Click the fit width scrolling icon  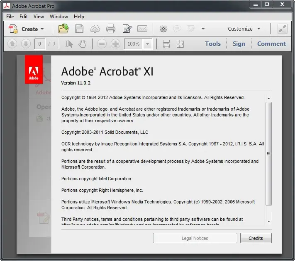tap(166, 44)
